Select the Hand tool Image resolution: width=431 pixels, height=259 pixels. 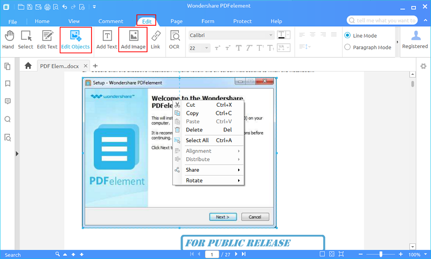[8, 40]
